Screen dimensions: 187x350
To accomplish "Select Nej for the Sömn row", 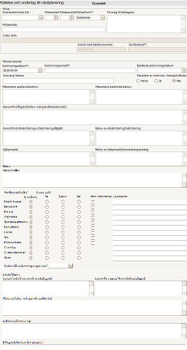I will [x=79, y=258].
